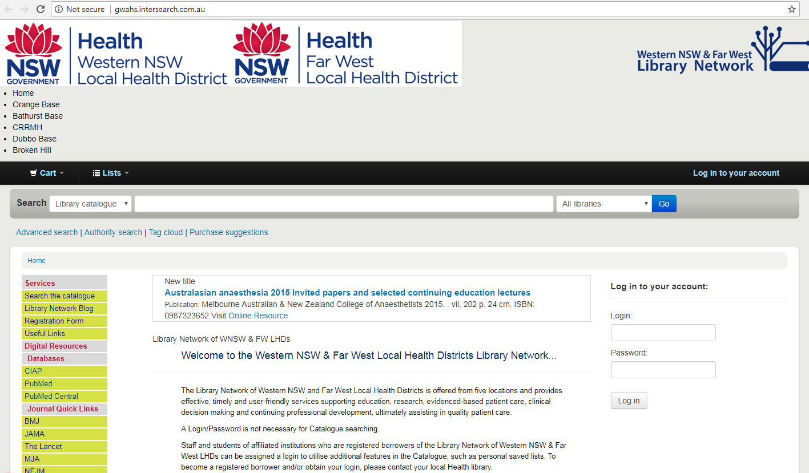Open the Orange Base library page
This screenshot has height=473, width=809.
(x=36, y=104)
